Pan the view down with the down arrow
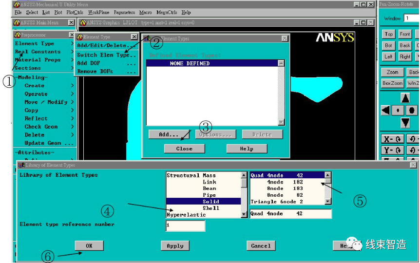 coord(405,122)
